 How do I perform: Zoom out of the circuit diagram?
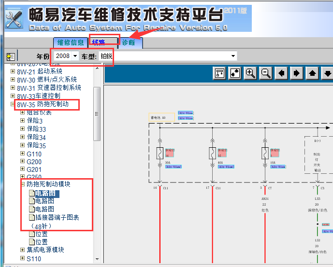[266, 73]
